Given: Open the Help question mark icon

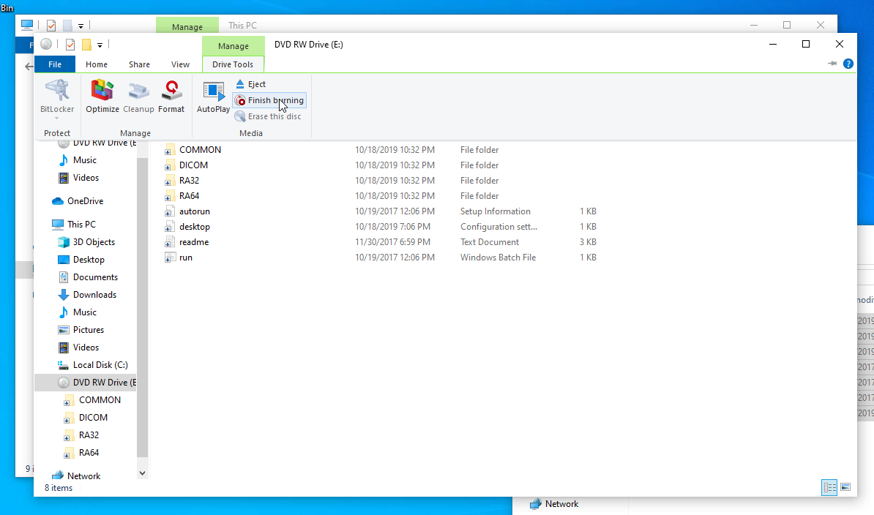Looking at the screenshot, I should tap(848, 64).
